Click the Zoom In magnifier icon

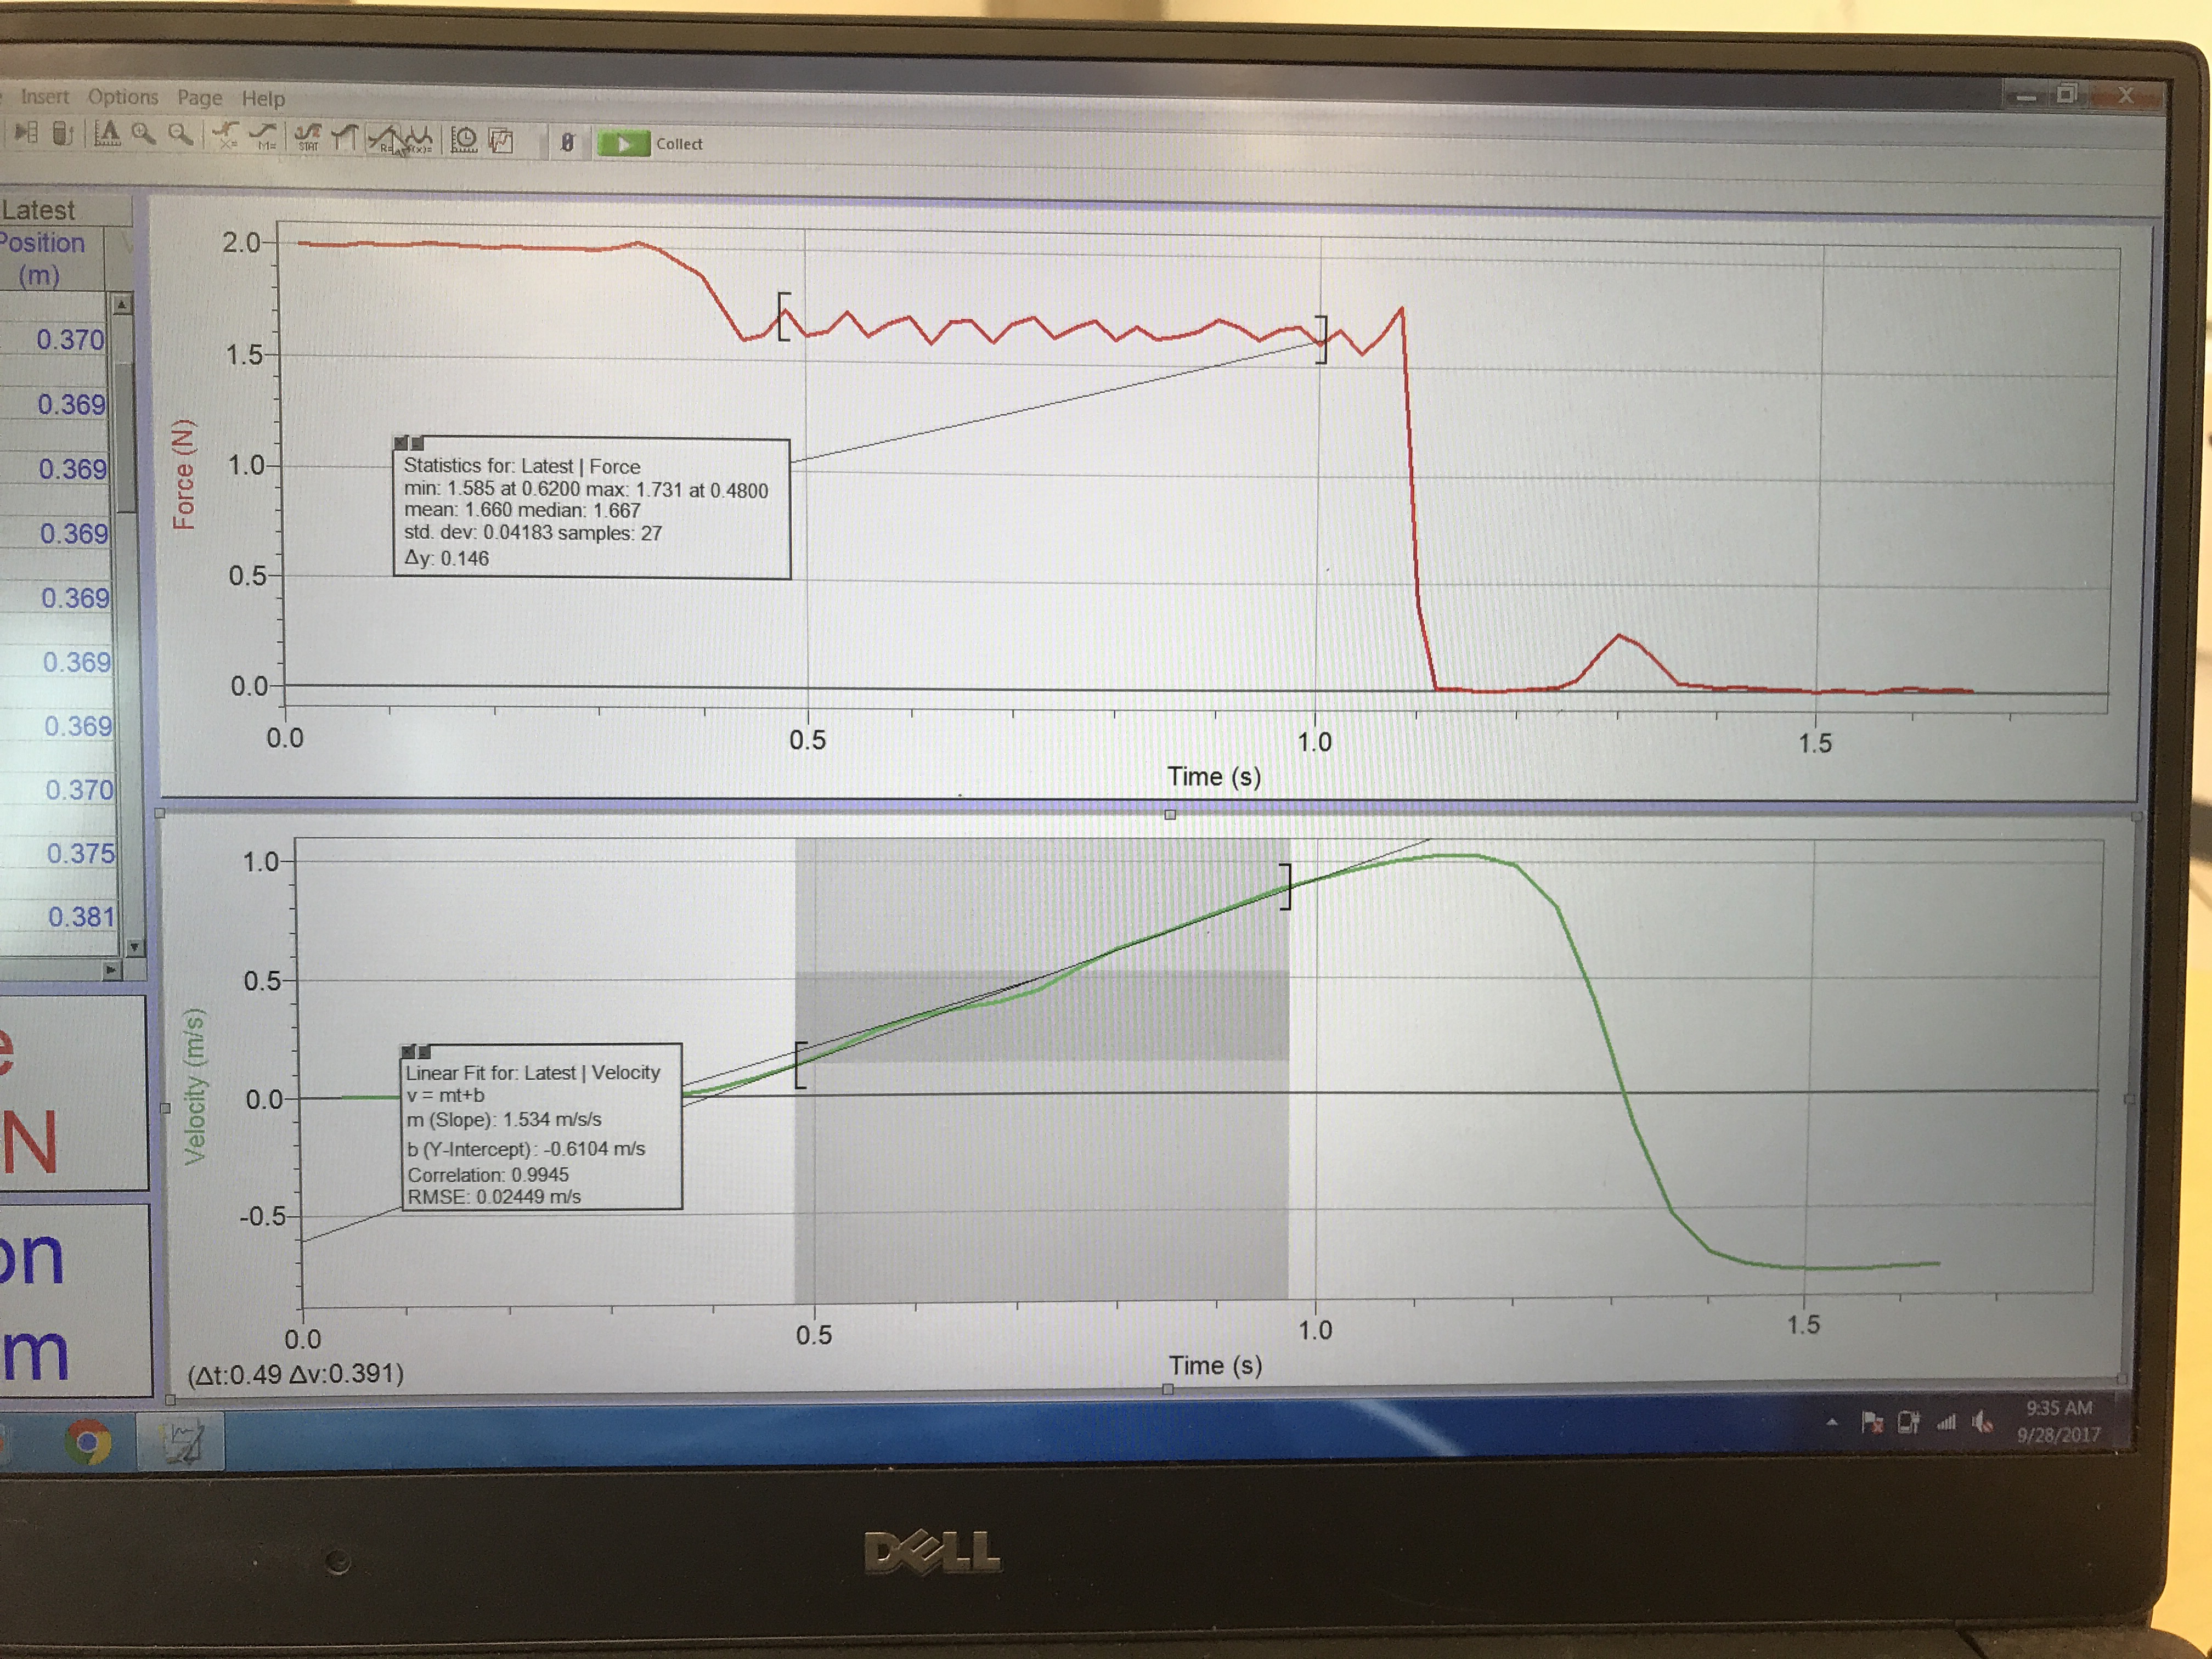tap(144, 134)
